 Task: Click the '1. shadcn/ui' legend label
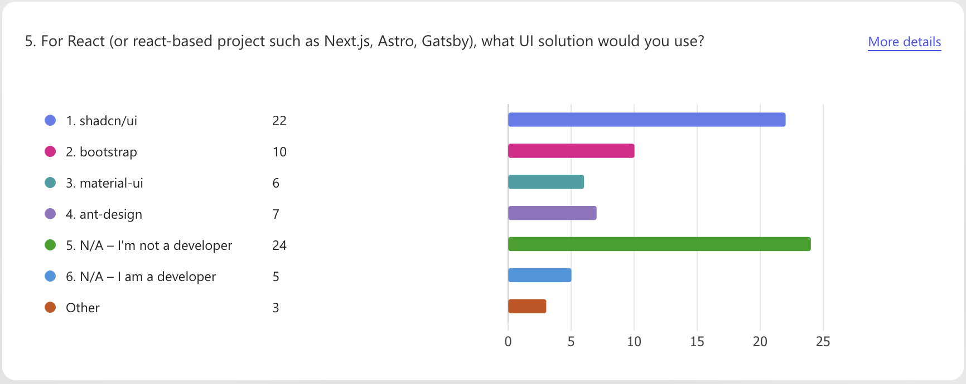pos(102,121)
